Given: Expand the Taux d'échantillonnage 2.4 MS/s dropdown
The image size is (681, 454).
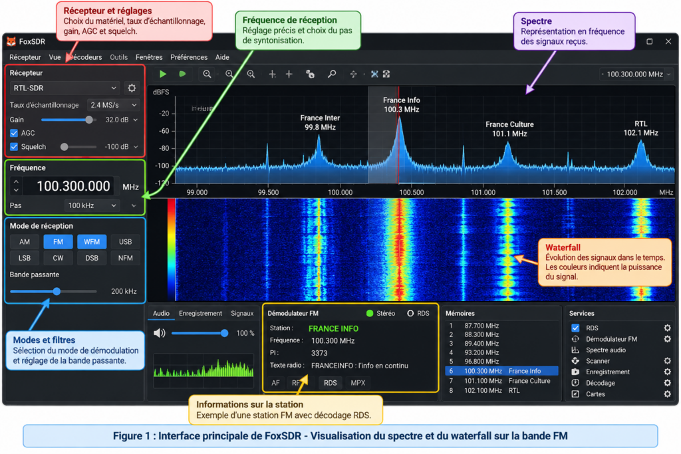Looking at the screenshot, I should pos(113,105).
